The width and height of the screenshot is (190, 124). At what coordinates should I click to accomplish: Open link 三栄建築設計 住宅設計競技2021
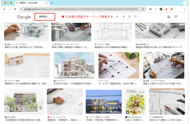(x=23, y=120)
